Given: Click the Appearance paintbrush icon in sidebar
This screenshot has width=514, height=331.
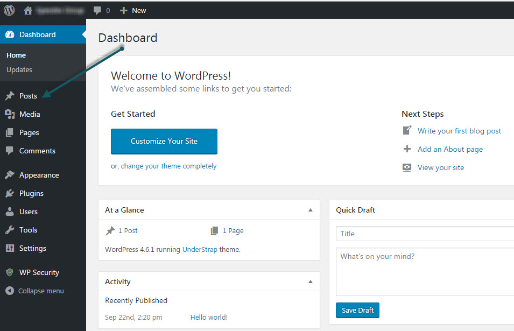Looking at the screenshot, I should pyautogui.click(x=10, y=175).
